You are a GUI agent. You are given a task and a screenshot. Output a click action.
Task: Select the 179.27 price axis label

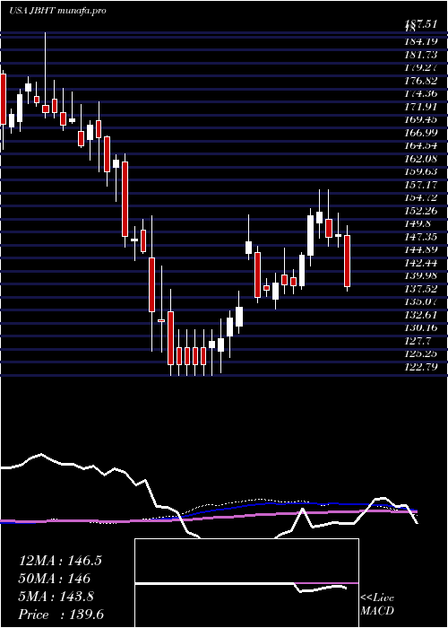(x=421, y=67)
